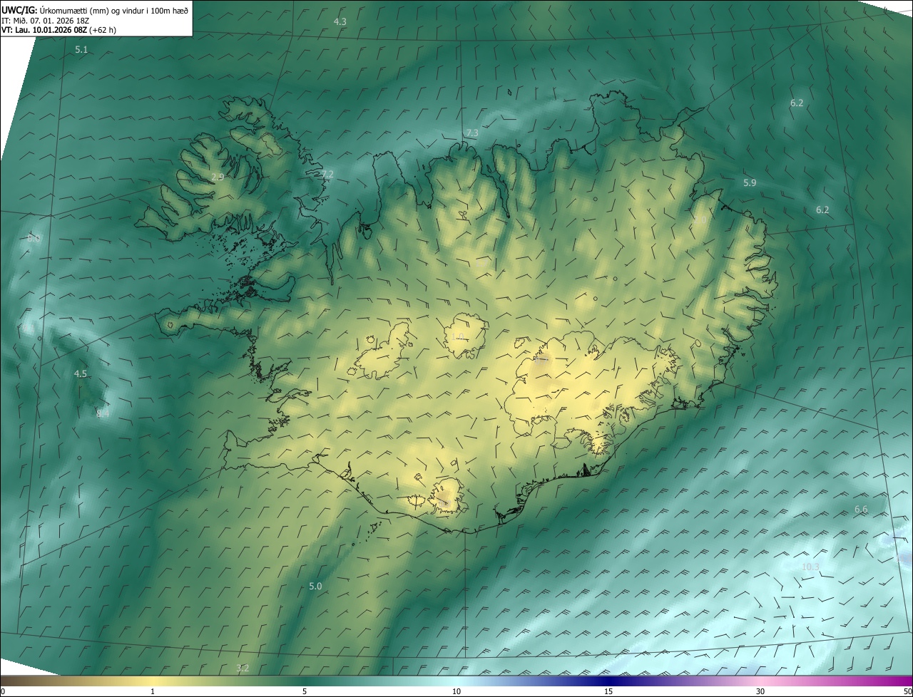Click the 5.0 value label
This screenshot has height=697, width=913.
click(315, 587)
